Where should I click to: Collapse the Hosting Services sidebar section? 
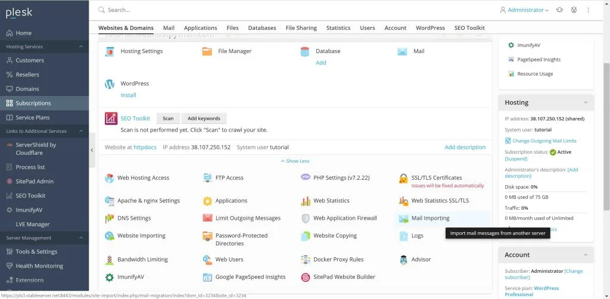click(x=81, y=46)
